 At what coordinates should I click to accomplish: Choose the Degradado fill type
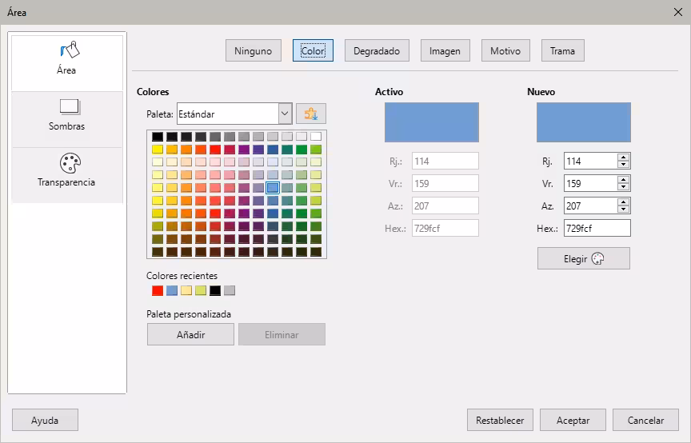pos(377,50)
